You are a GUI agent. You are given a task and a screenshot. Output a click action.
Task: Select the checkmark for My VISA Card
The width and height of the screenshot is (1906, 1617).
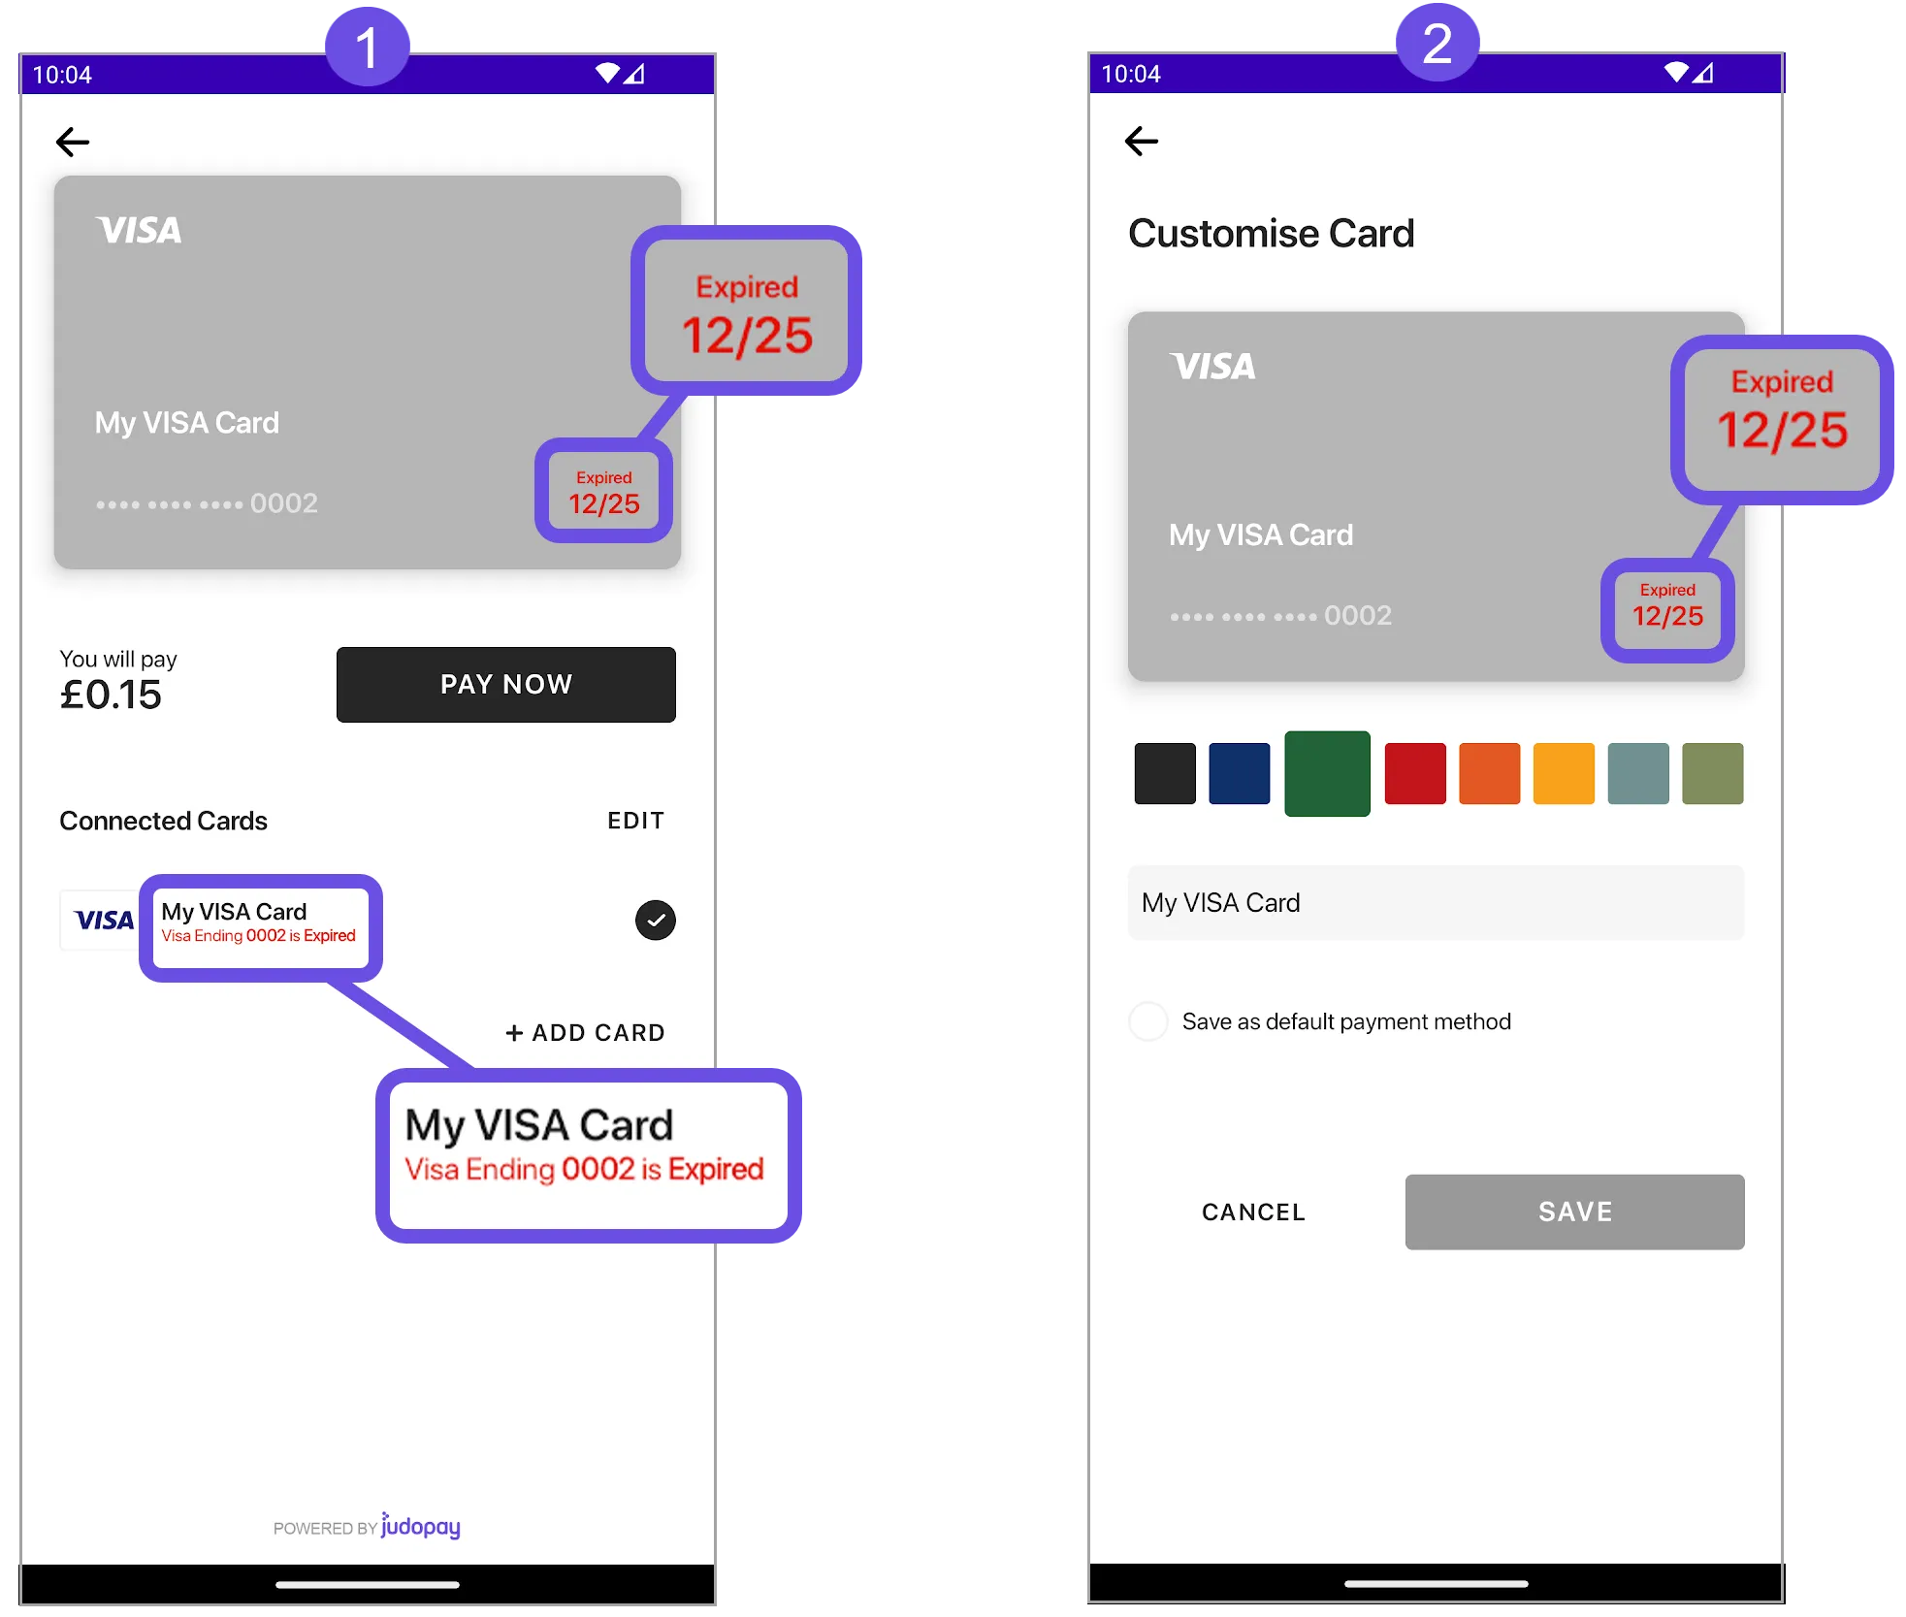656,920
